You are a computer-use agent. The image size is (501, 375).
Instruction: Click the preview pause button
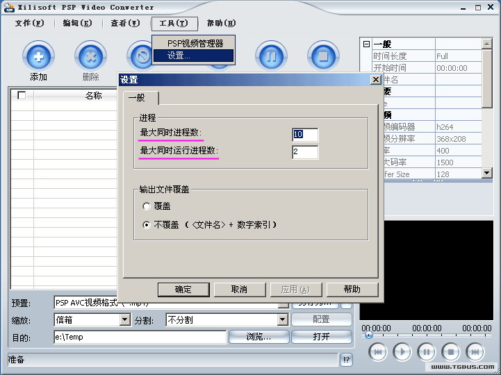(426, 352)
